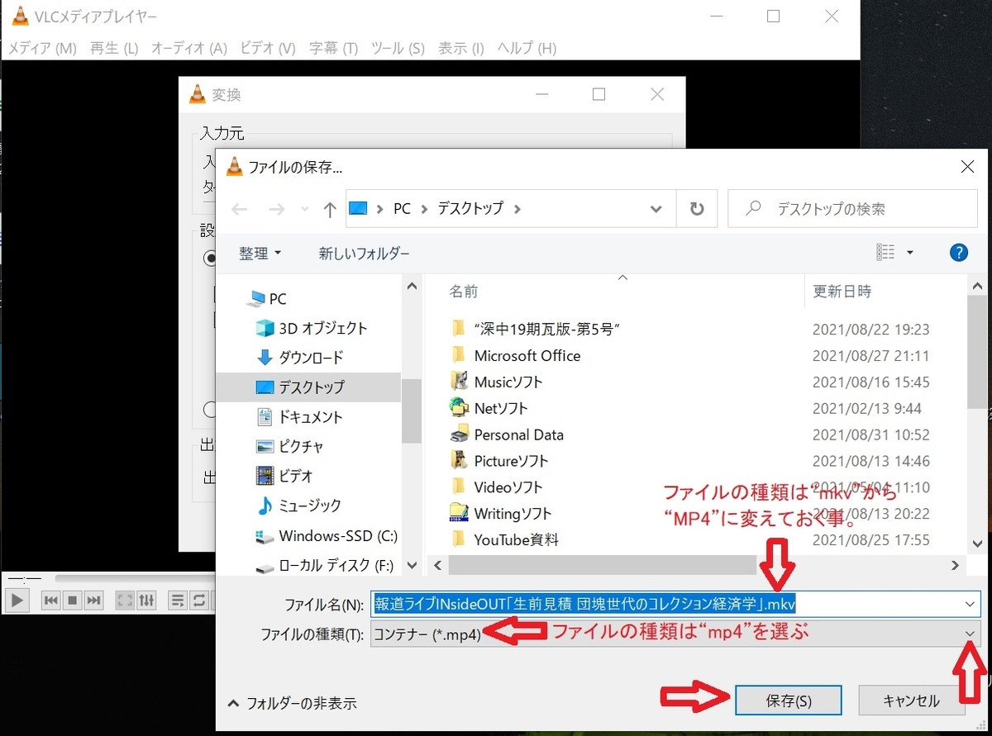This screenshot has width=992, height=736.
Task: Click the 保存(S) save button
Action: click(788, 700)
